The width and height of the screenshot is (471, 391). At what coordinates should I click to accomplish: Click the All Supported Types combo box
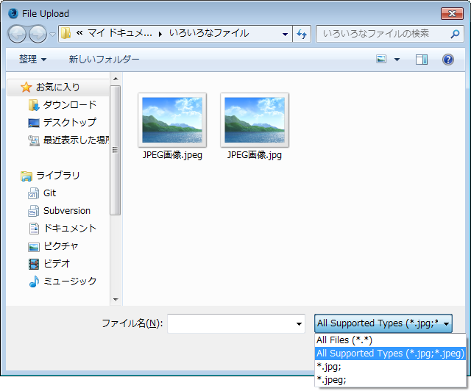point(383,323)
